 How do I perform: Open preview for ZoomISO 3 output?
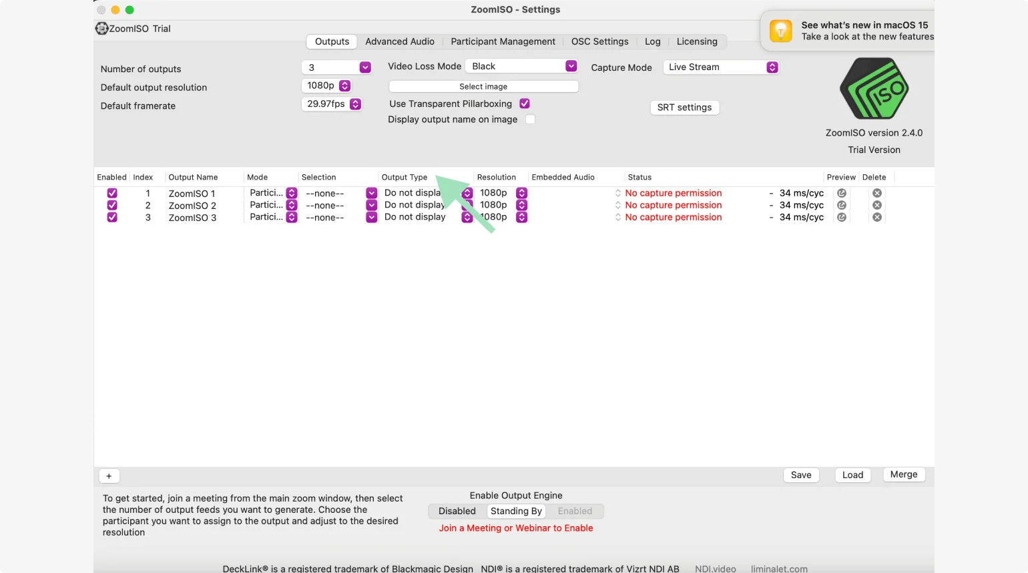point(841,217)
